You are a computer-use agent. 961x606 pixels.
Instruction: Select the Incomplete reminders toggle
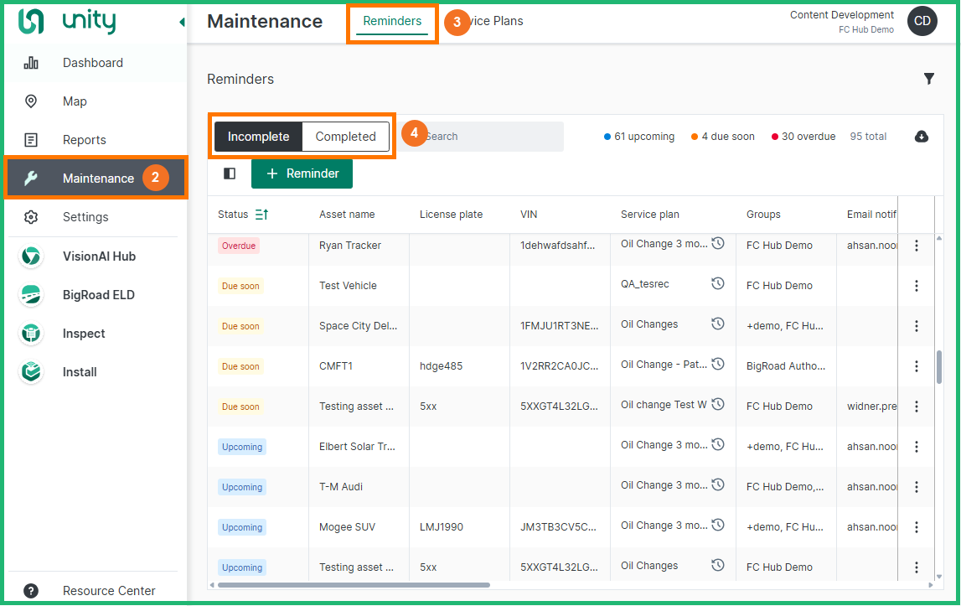258,137
